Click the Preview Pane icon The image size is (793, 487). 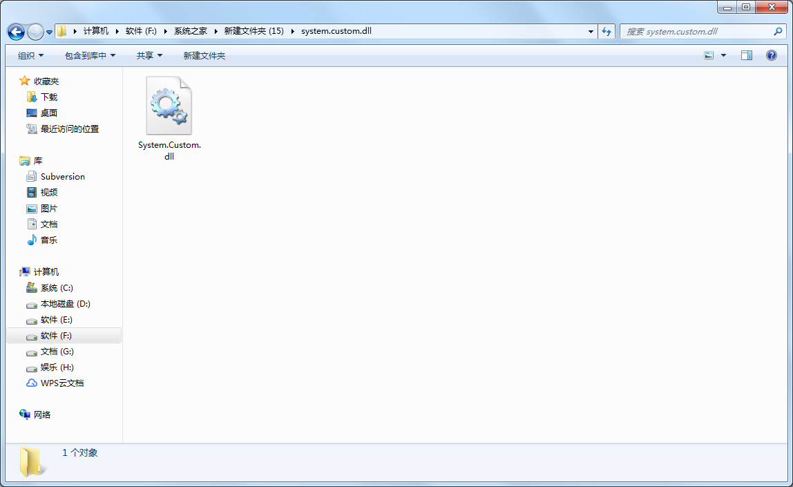(x=747, y=55)
